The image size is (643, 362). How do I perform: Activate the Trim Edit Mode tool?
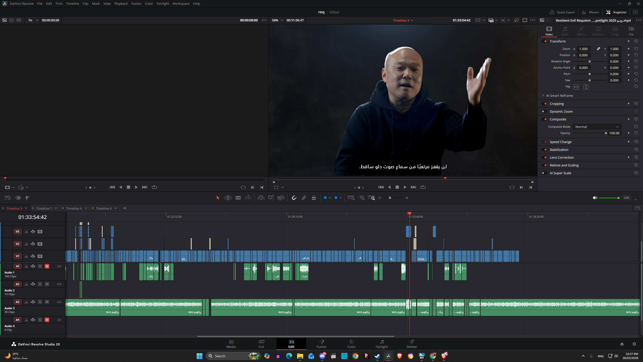(228, 198)
